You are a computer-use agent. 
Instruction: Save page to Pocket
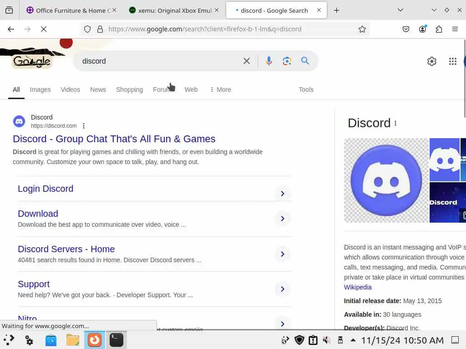[x=405, y=29]
